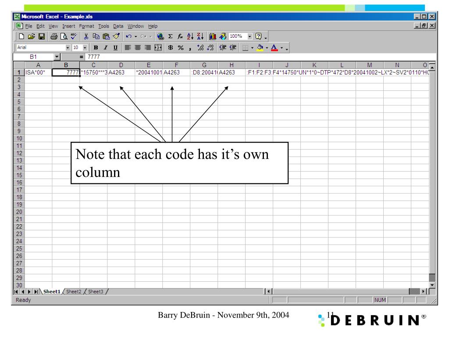The image size is (449, 337).
Task: Toggle Center alignment
Action: 138,47
